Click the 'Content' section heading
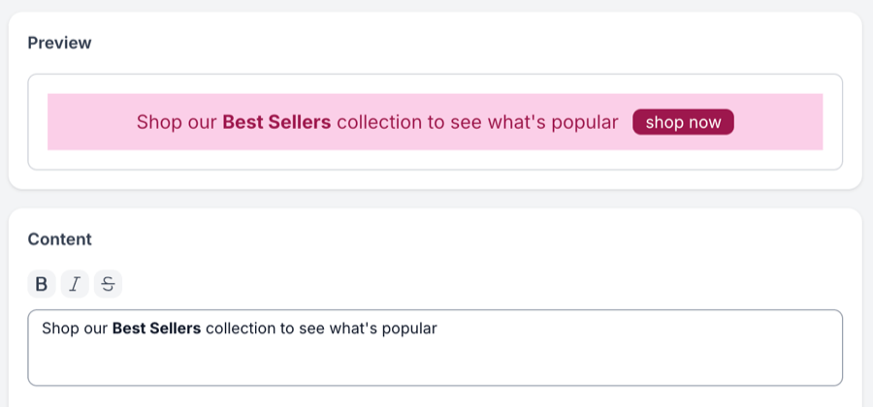The width and height of the screenshot is (873, 407). [x=60, y=239]
